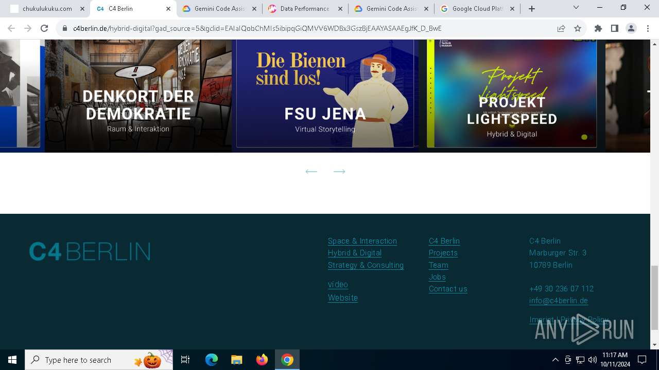Viewport: 659px width, 370px height.
Task: Open the Chrome three-dot menu
Action: [647, 28]
